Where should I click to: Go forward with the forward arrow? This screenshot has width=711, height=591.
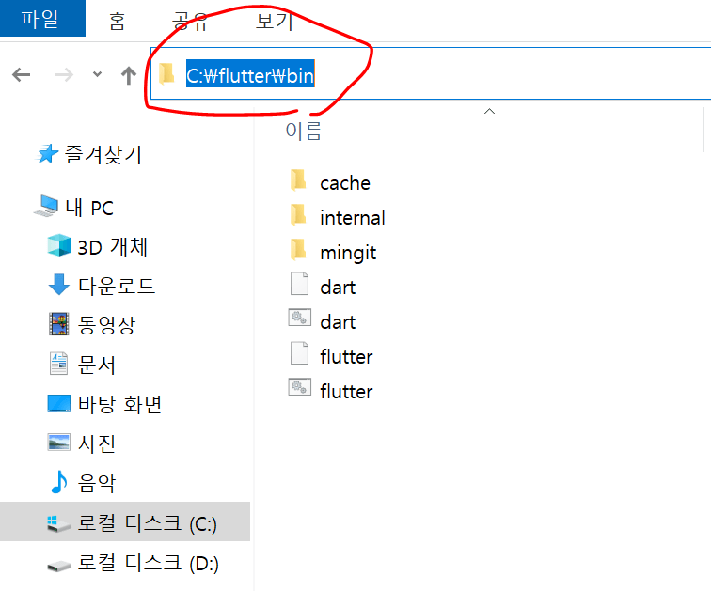pos(64,75)
